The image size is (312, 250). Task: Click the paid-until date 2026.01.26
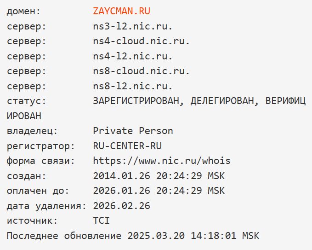121,191
